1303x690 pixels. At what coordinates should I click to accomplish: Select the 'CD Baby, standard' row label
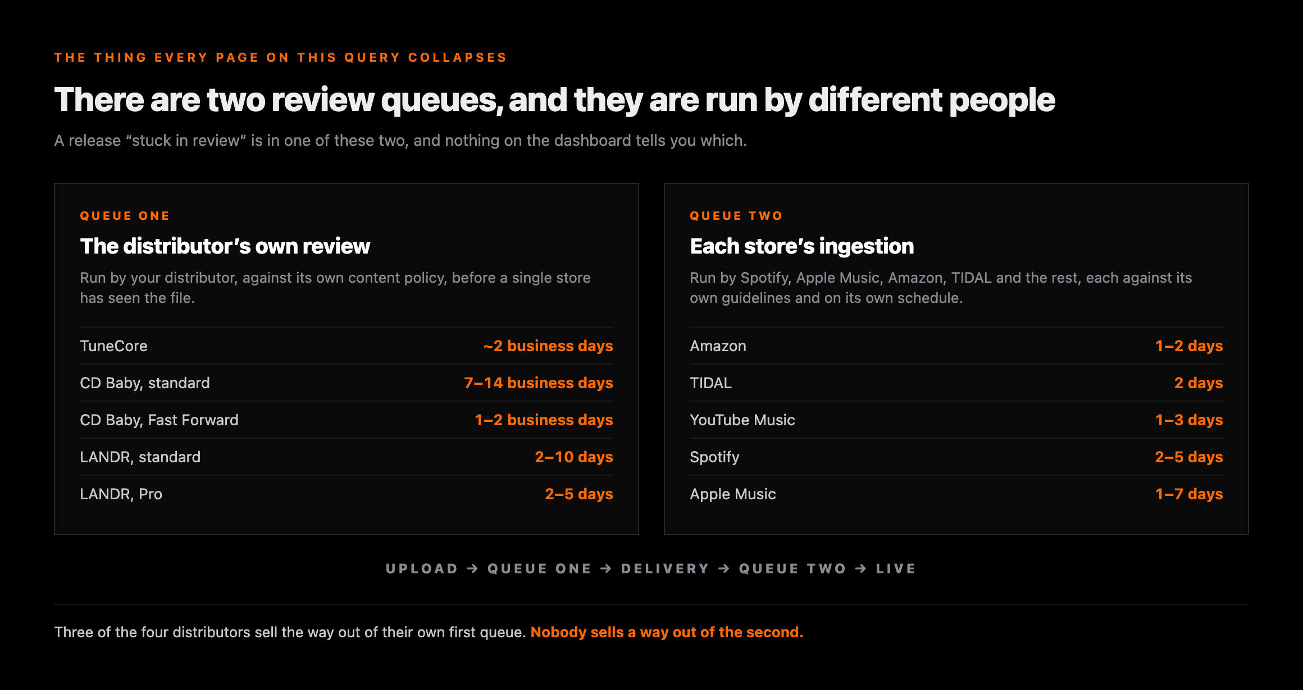[145, 383]
